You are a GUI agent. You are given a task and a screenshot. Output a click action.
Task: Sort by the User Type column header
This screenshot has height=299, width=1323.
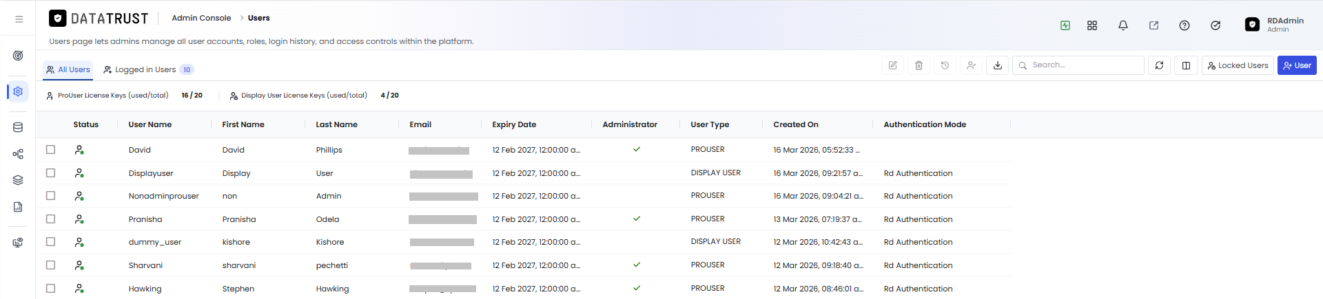click(x=710, y=124)
